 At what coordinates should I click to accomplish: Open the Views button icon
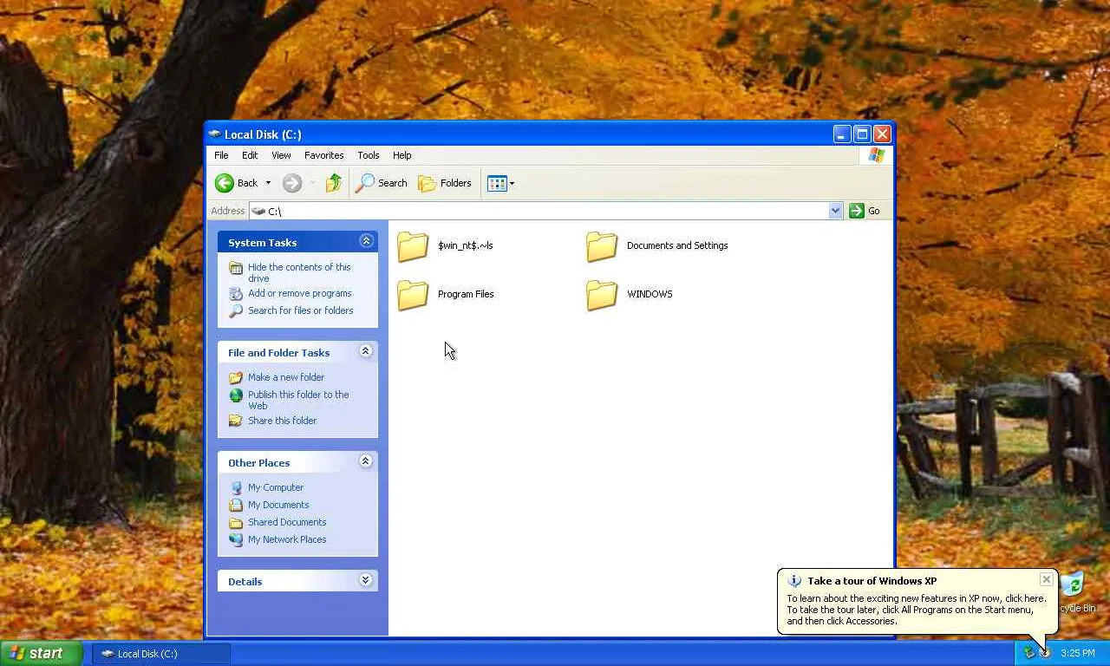tap(497, 183)
